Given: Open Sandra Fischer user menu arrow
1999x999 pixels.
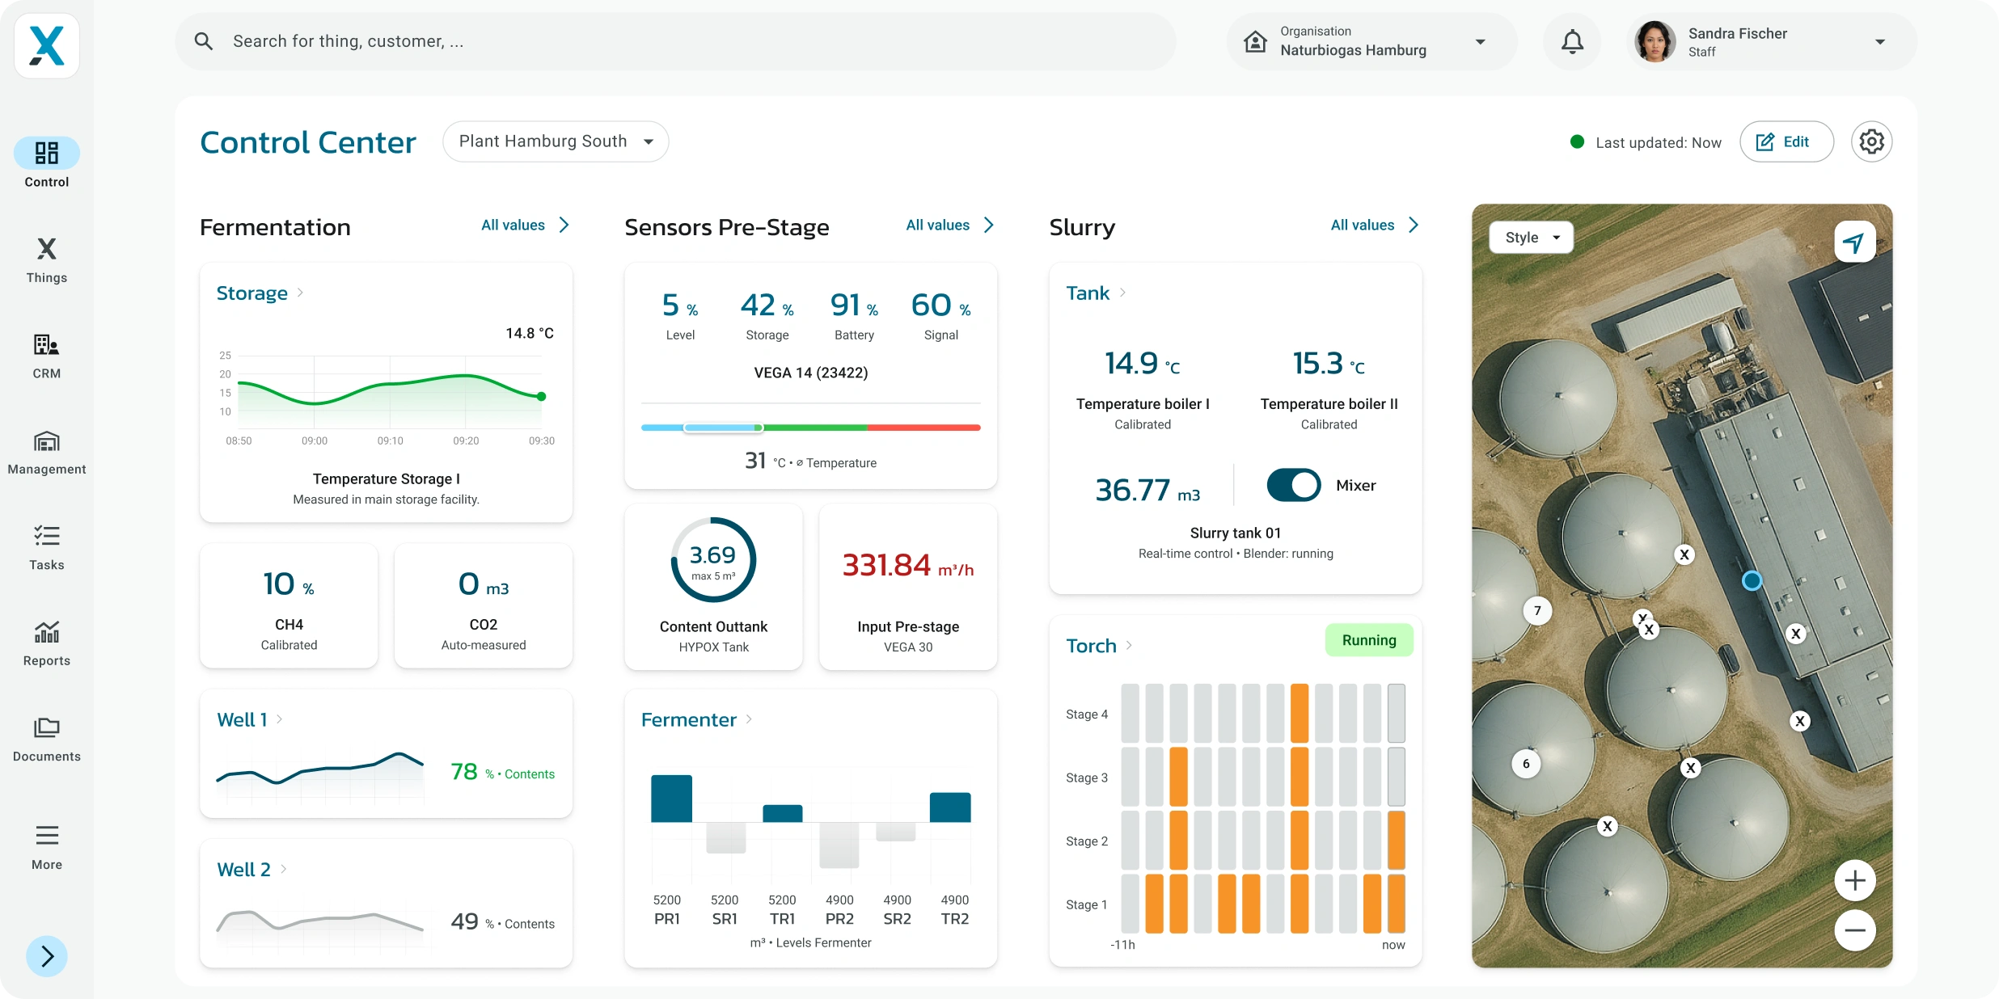Looking at the screenshot, I should [x=1880, y=42].
